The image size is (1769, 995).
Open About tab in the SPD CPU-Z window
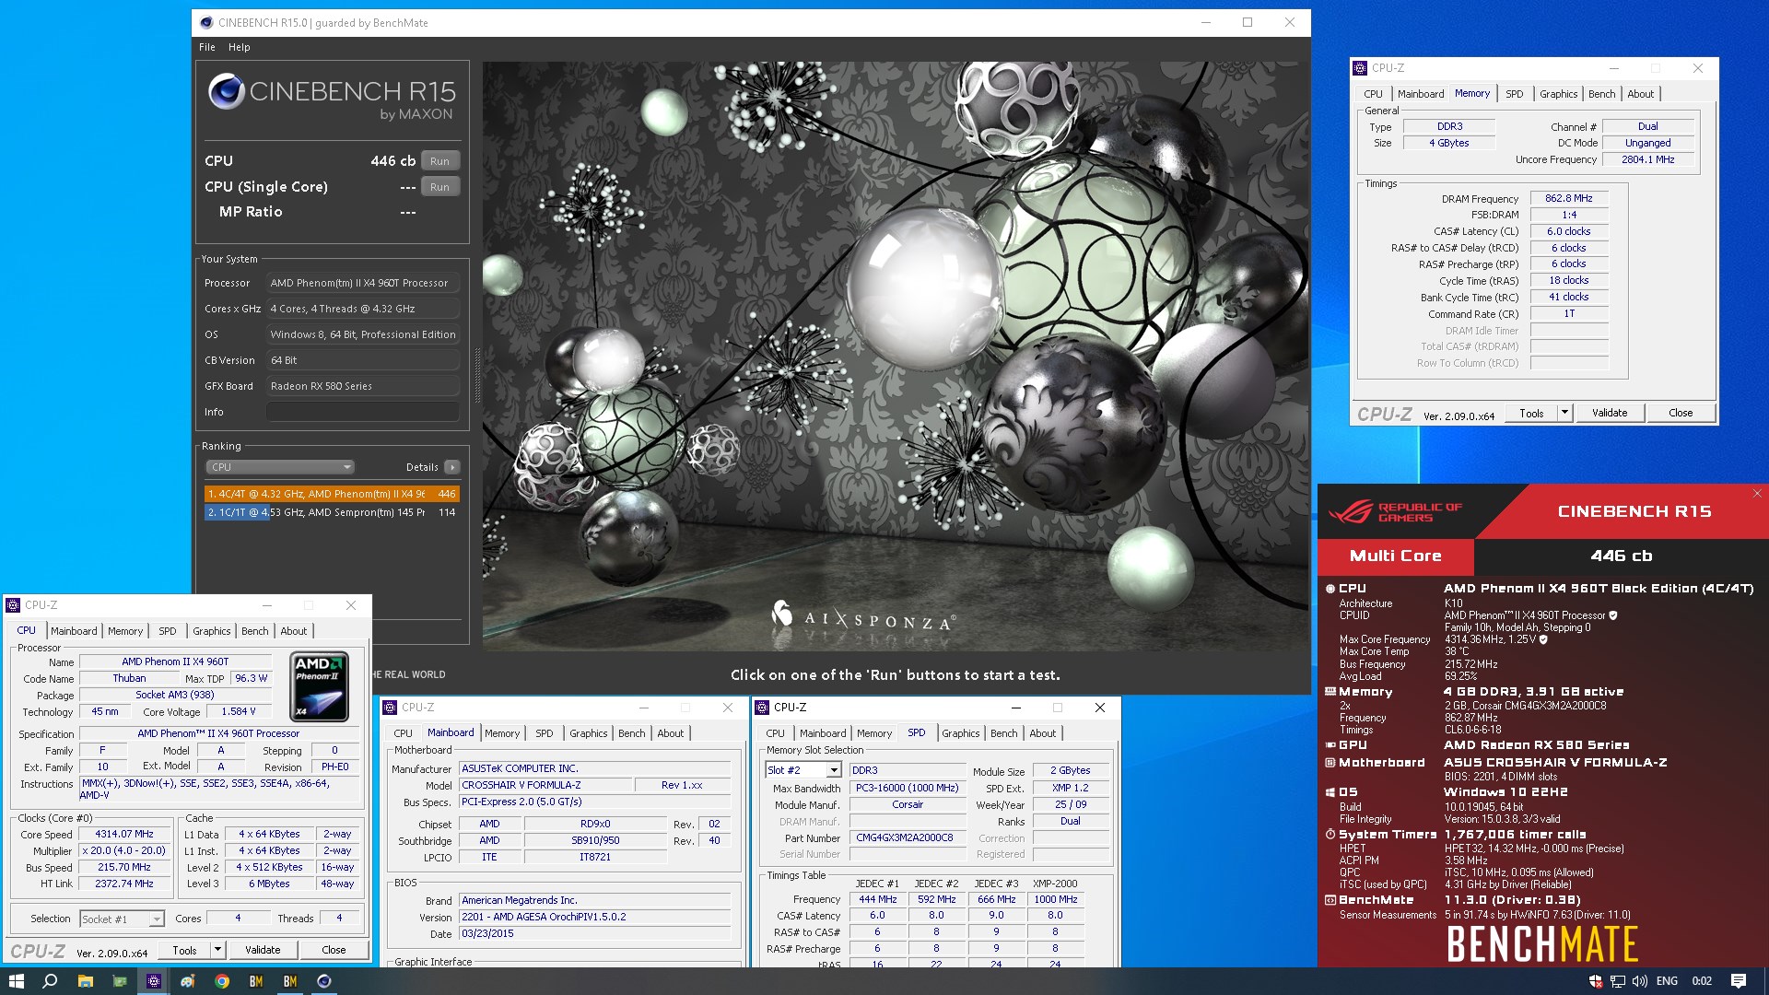pyautogui.click(x=1043, y=733)
